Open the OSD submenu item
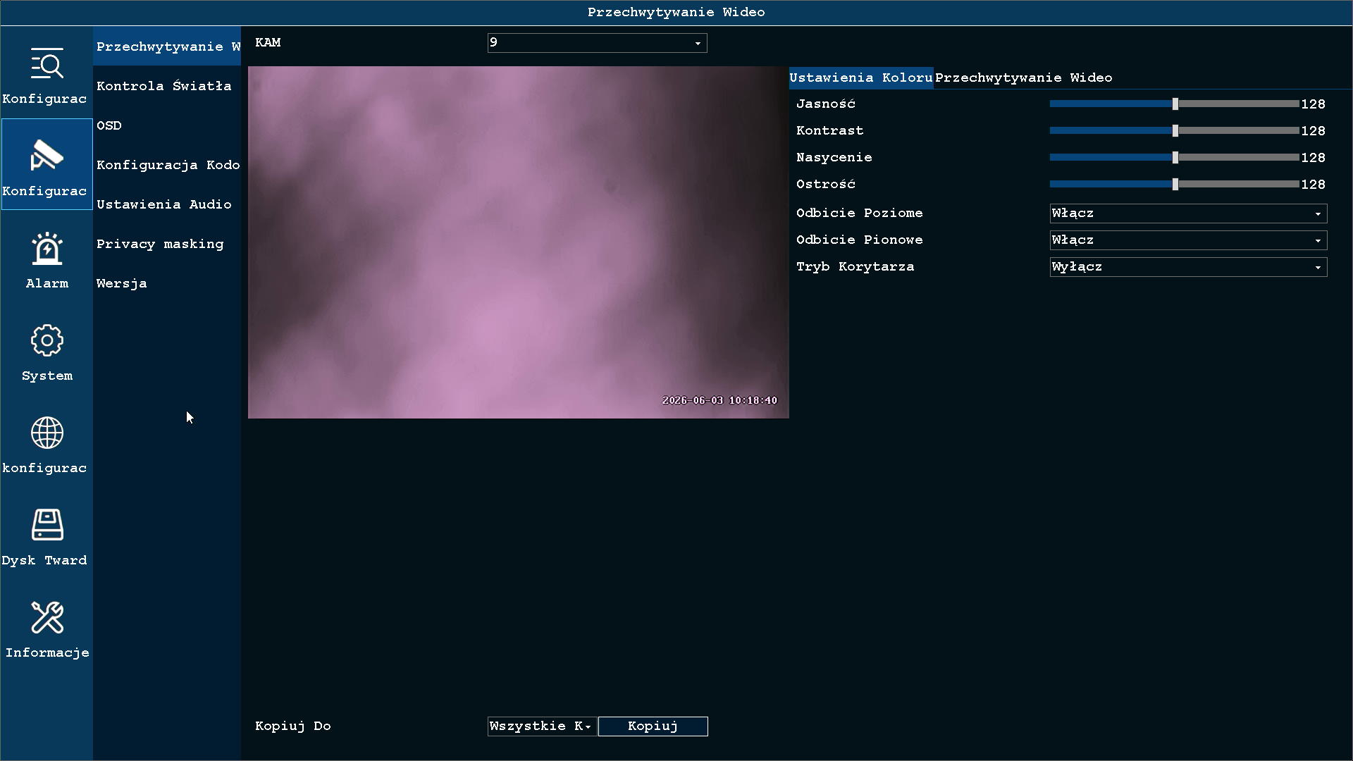 click(x=167, y=125)
